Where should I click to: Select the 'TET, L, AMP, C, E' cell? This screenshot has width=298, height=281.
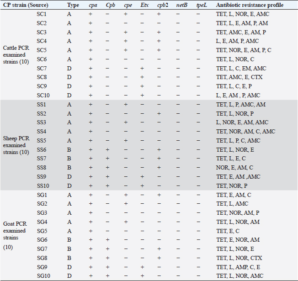click(238, 267)
